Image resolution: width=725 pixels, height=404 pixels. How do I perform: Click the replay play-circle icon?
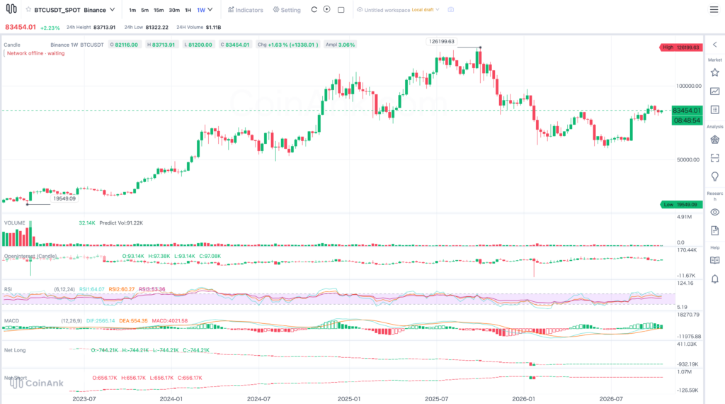[x=327, y=9]
